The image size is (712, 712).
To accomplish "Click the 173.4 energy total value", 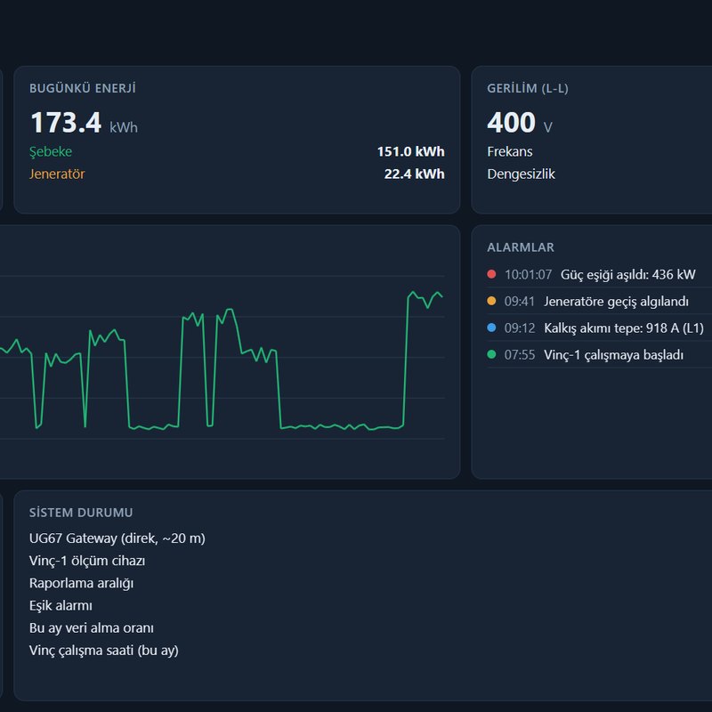I will (66, 123).
